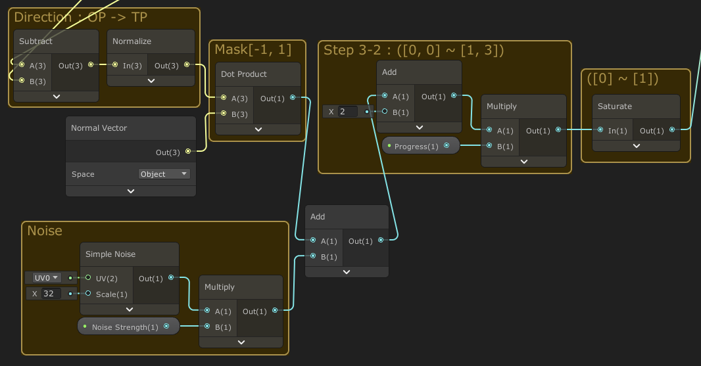Select the ([0] ~ [1]) group title
The height and width of the screenshot is (366, 701).
(623, 79)
